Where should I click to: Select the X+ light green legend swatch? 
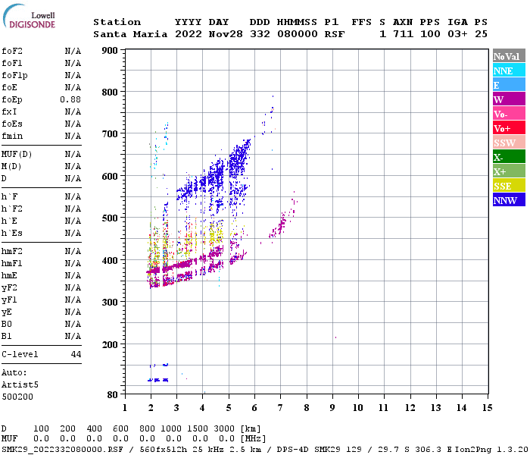pyautogui.click(x=509, y=171)
